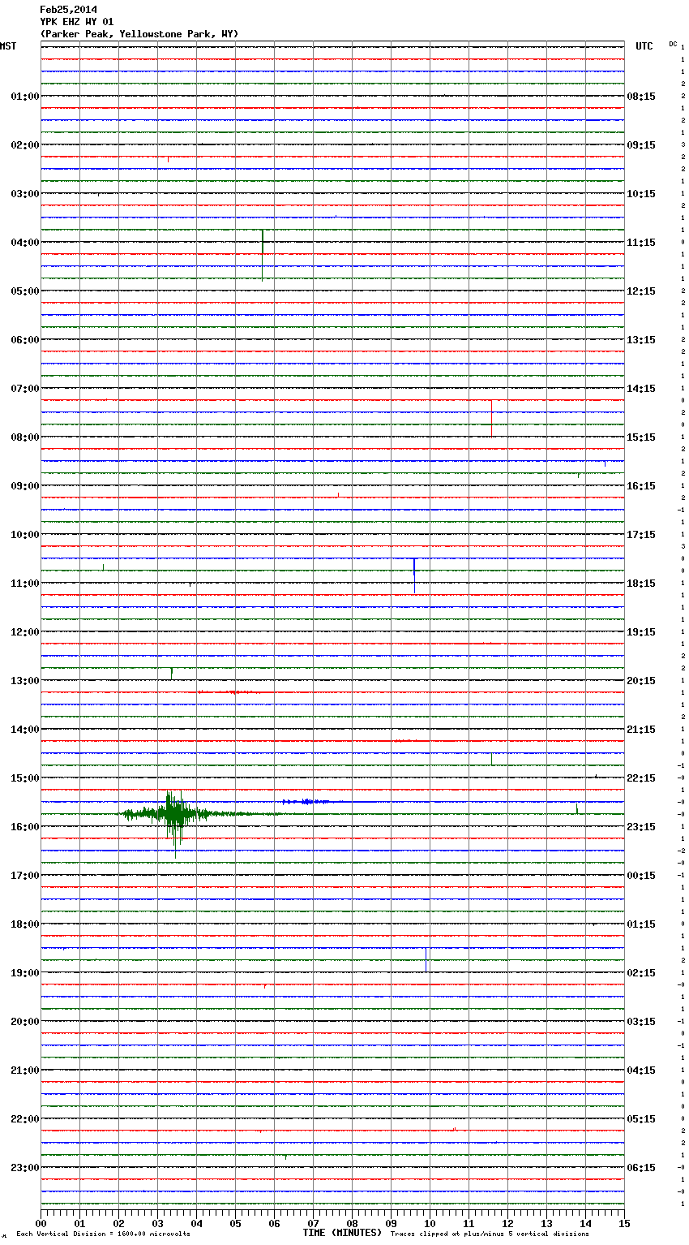Click the DC column header

673,44
